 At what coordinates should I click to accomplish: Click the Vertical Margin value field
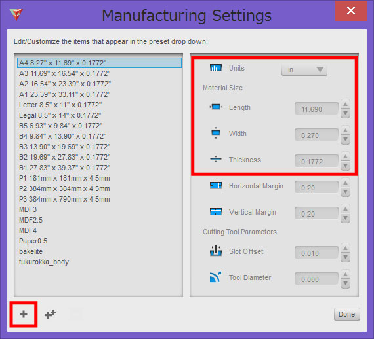pyautogui.click(x=316, y=213)
